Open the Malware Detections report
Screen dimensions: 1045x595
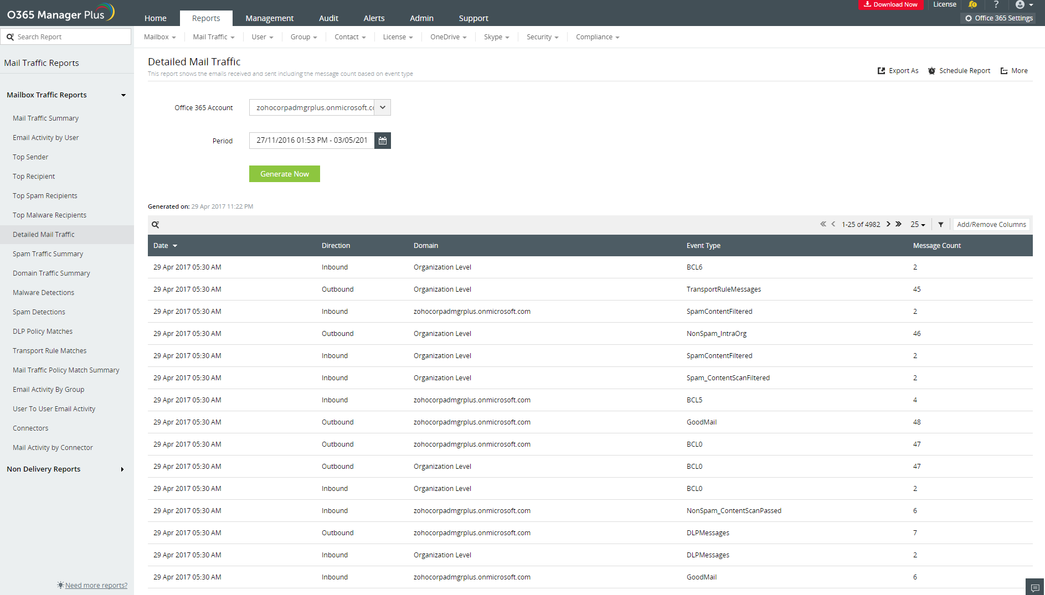click(43, 293)
